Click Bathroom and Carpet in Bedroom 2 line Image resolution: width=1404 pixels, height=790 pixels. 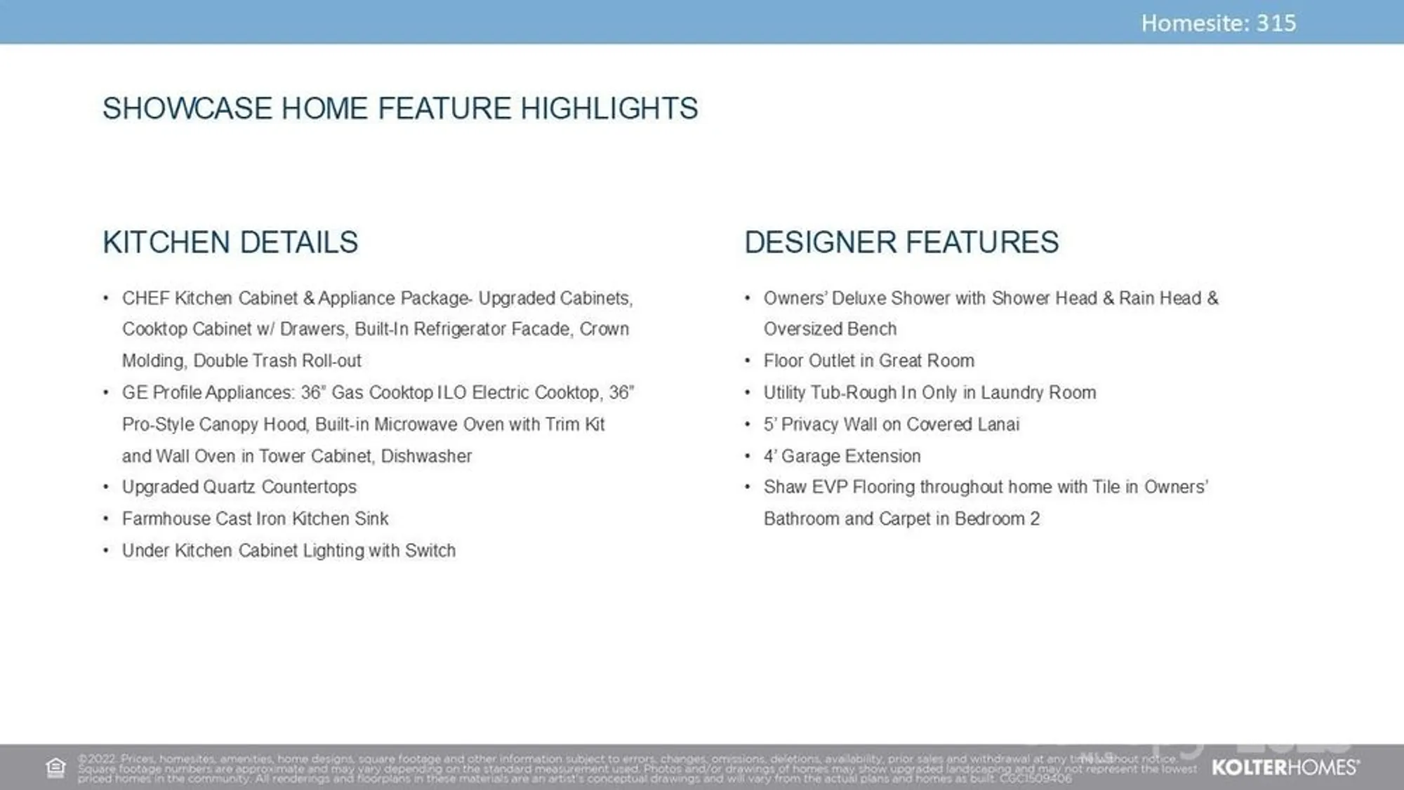click(901, 519)
